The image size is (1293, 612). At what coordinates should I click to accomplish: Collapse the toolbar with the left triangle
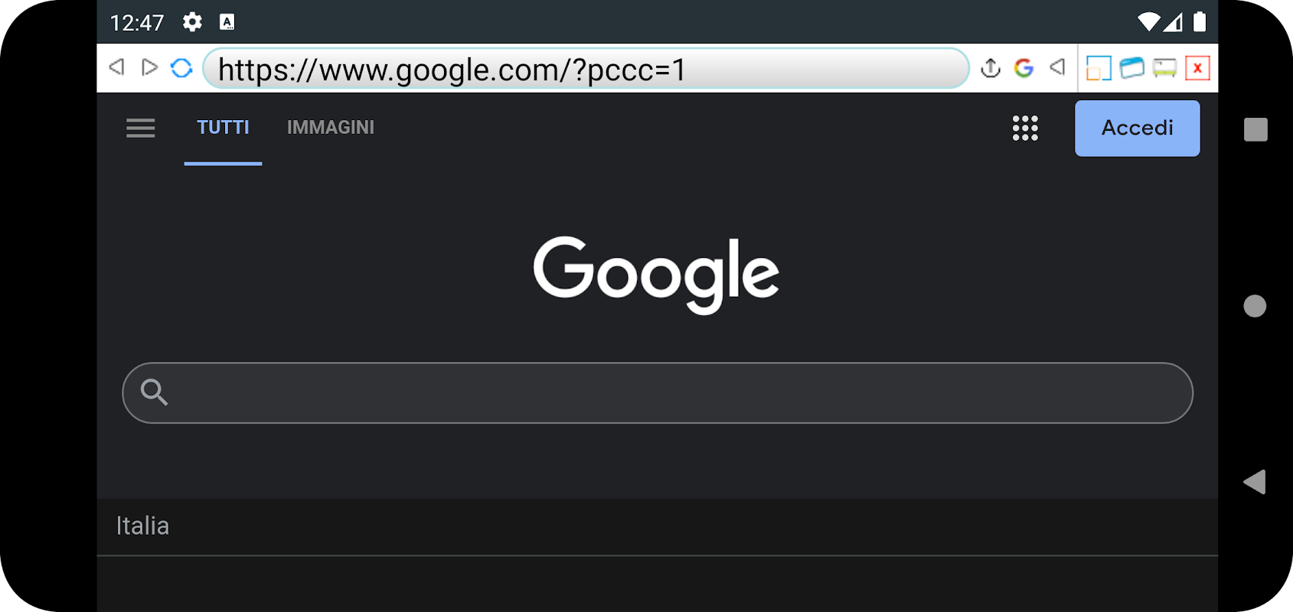[1057, 67]
